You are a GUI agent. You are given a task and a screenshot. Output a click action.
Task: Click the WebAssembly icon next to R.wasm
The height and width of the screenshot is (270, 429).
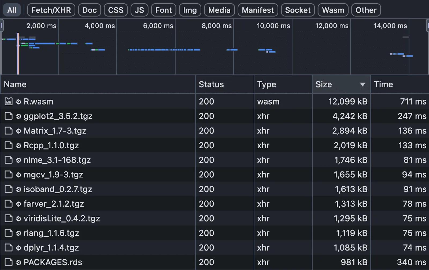pos(9,101)
